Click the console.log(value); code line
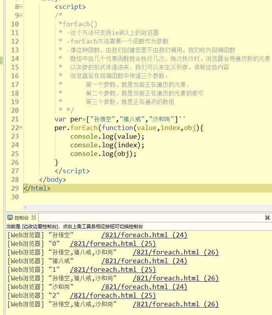This screenshot has width=272, height=315. click(107, 136)
